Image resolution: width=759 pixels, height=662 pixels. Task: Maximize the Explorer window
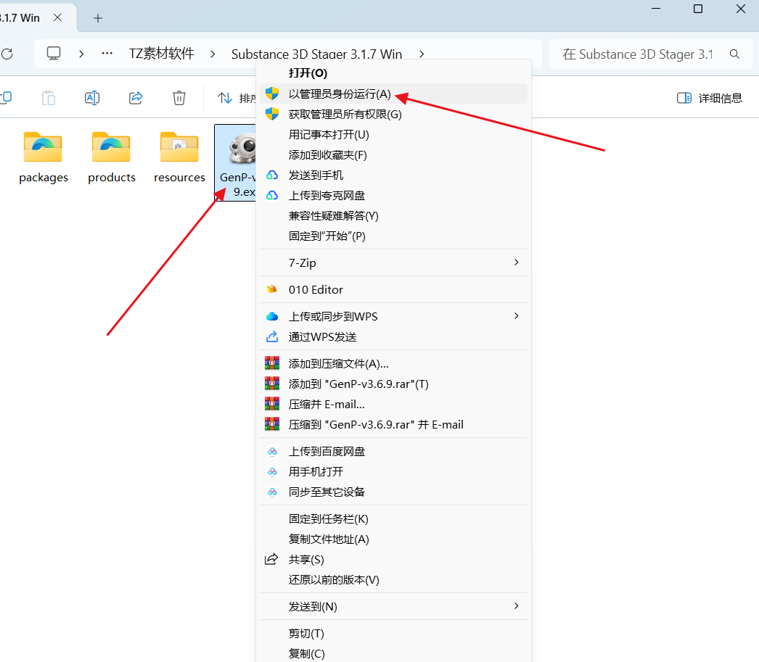(x=698, y=9)
